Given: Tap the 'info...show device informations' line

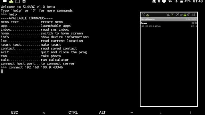Looking at the screenshot, I should (45, 37).
